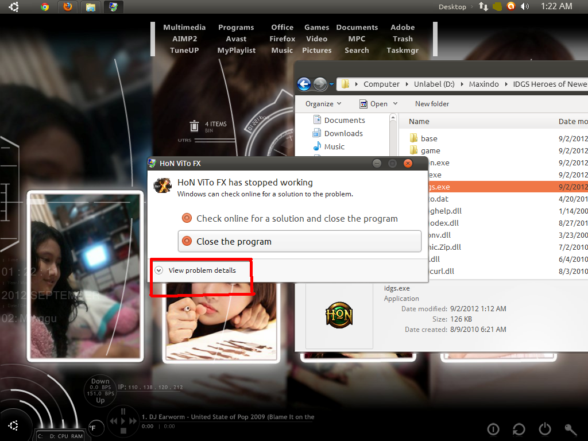Open MyPlaylist launcher shortcut
The width and height of the screenshot is (588, 441).
236,51
